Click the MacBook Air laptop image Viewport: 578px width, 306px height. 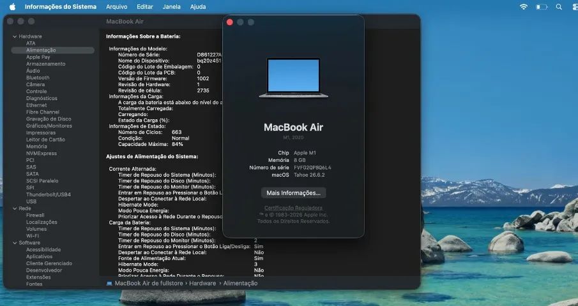(293, 78)
